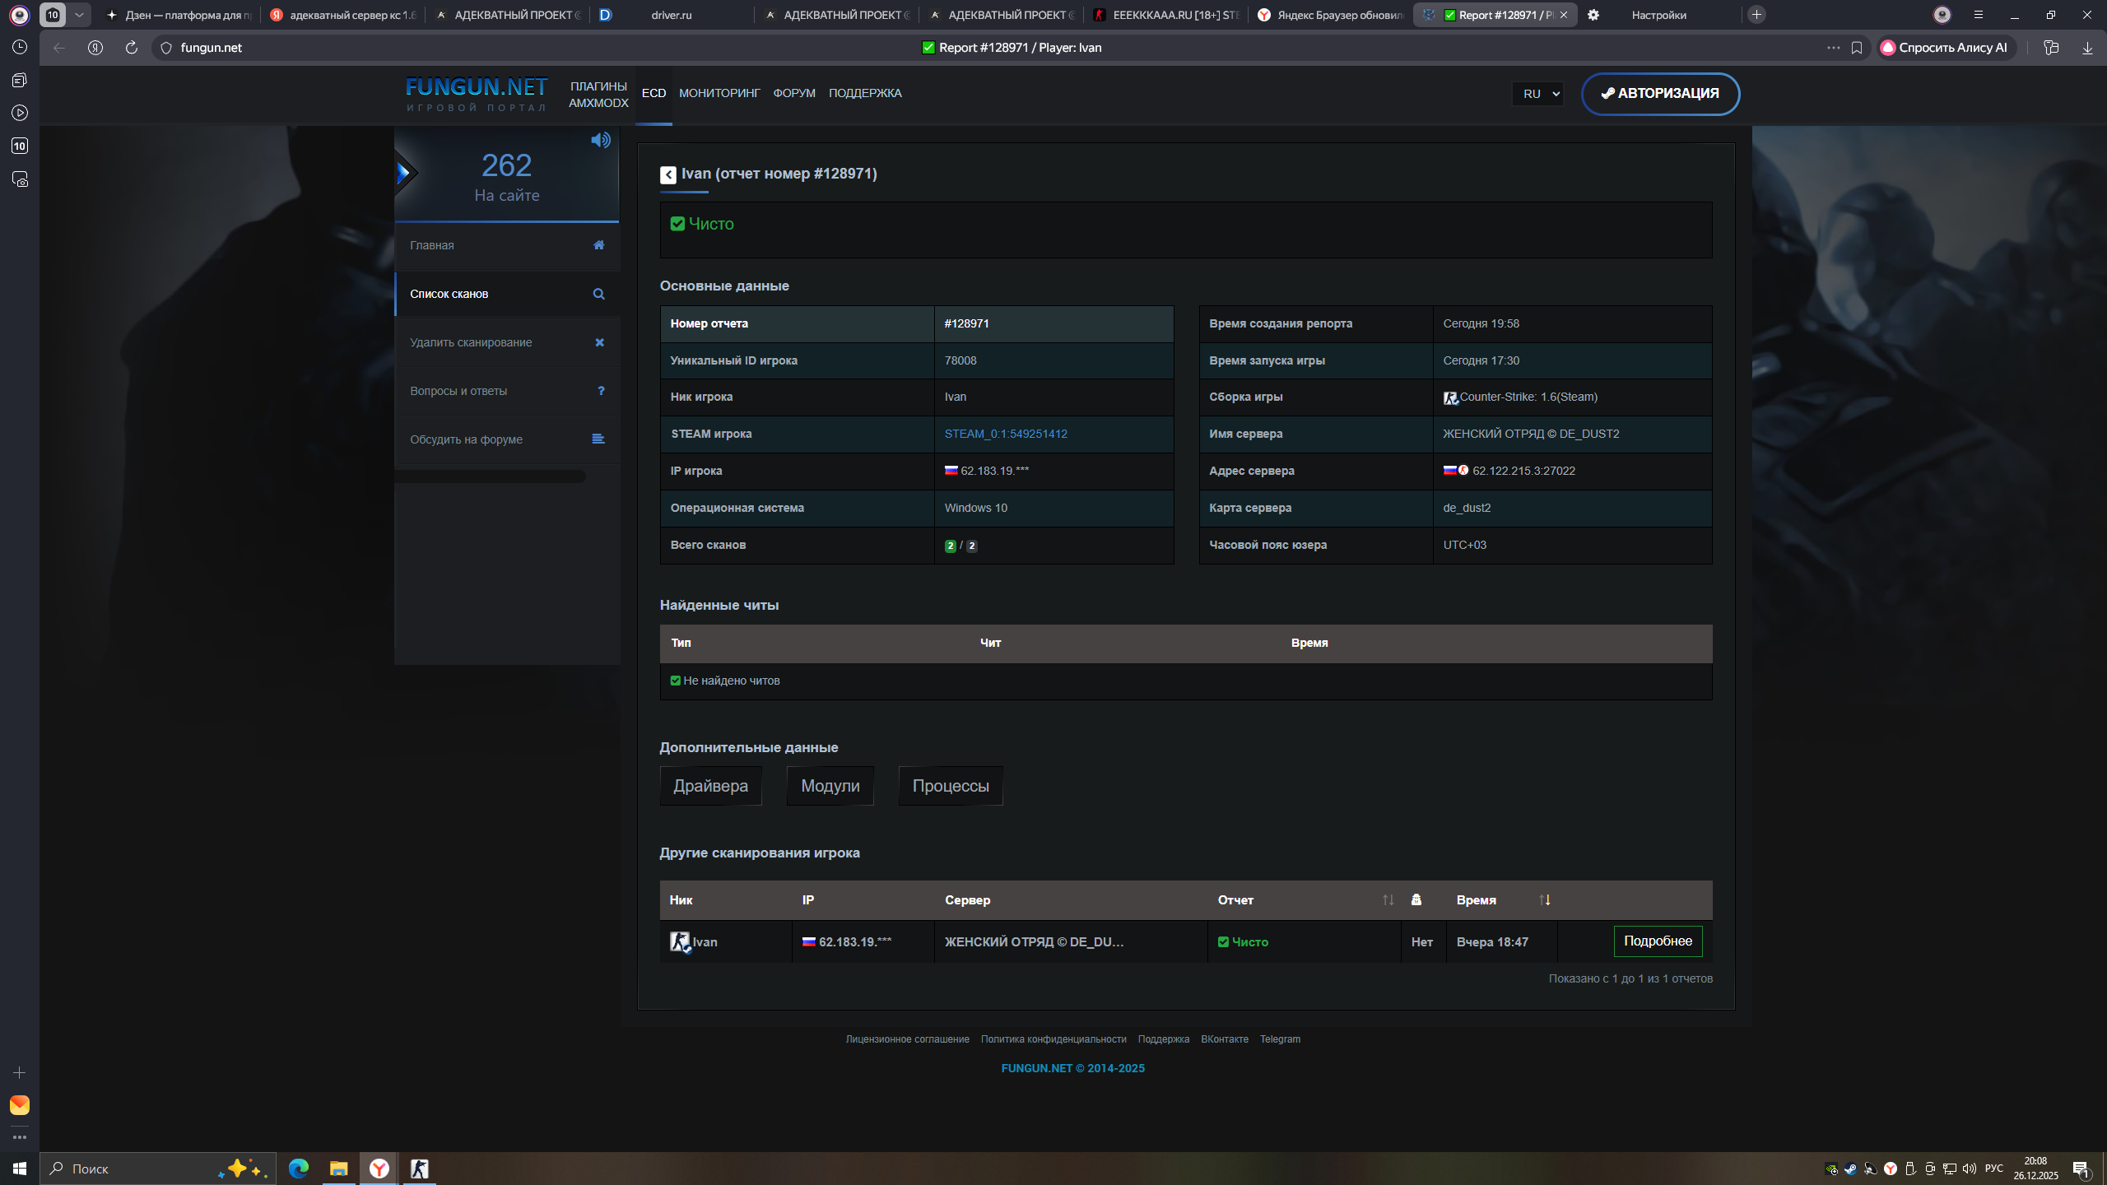Click the Yandex browser bookmark icon
The image size is (2107, 1185).
point(1857,48)
